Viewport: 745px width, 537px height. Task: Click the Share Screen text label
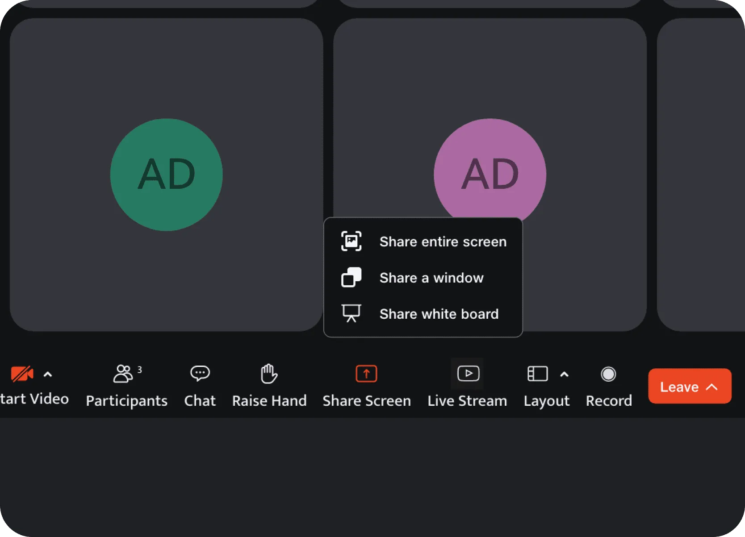pyautogui.click(x=366, y=400)
